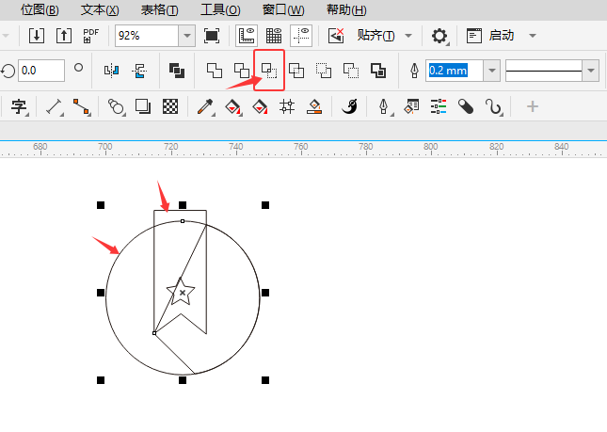
Task: Select the Mesh Fill tool
Action: (x=287, y=106)
